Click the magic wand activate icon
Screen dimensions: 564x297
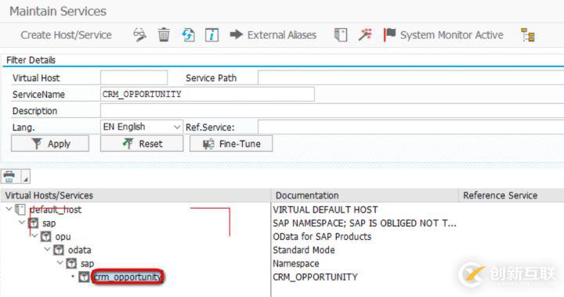coord(365,35)
